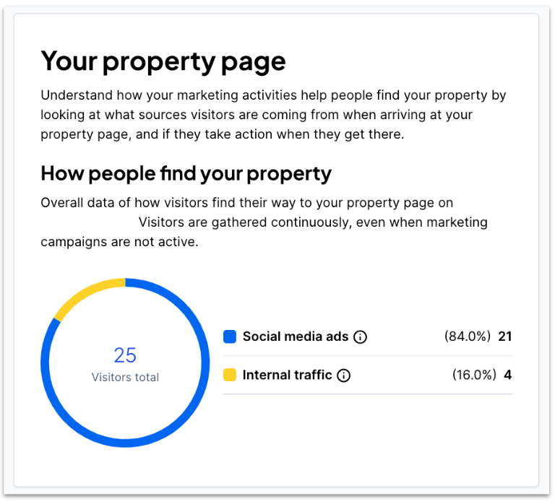Click the Visitors total caption

(x=125, y=378)
